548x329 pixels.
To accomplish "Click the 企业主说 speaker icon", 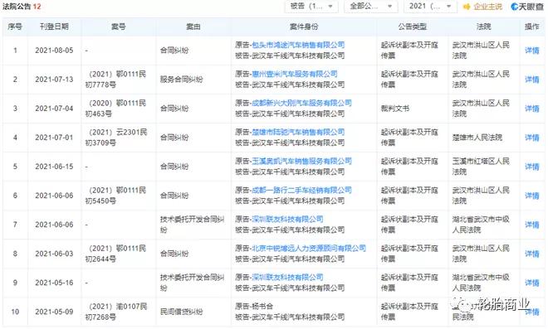I will (x=467, y=7).
